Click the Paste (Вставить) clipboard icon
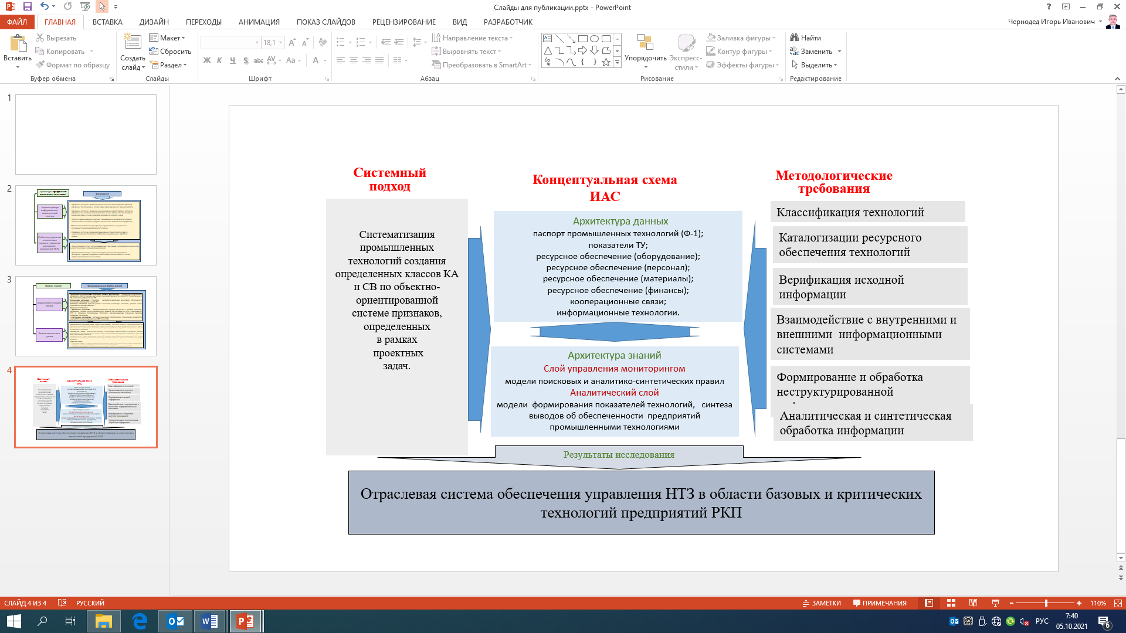1126x633 pixels. (x=18, y=43)
